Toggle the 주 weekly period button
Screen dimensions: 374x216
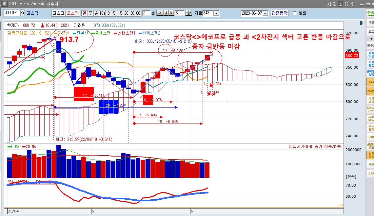90,13
